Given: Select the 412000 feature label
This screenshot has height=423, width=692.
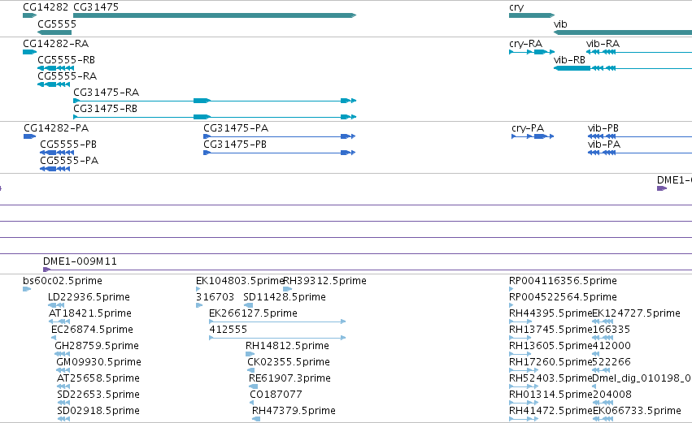Looking at the screenshot, I should coord(611,346).
